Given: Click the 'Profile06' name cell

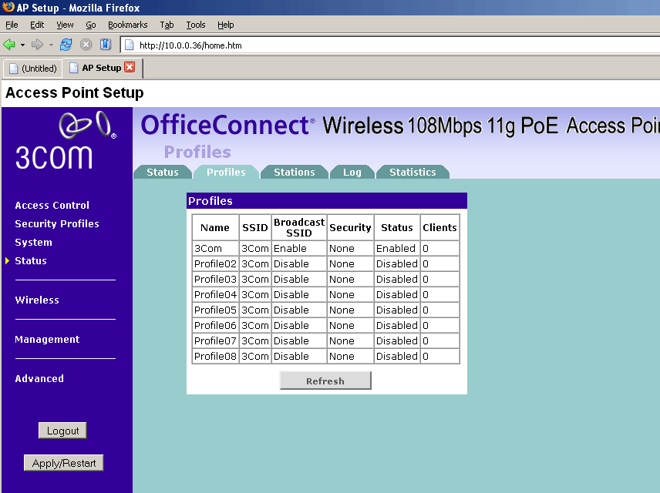Looking at the screenshot, I should click(x=216, y=326).
